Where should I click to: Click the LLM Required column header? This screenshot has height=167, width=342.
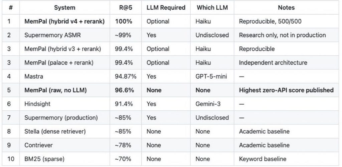tap(166, 7)
